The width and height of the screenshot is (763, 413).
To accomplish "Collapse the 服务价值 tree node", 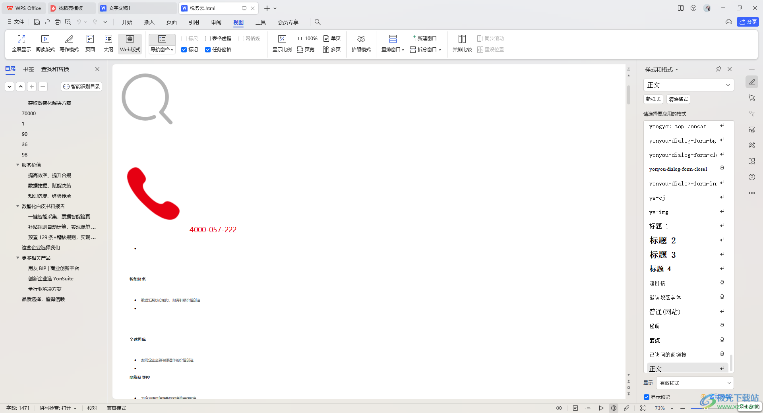I will pos(17,165).
